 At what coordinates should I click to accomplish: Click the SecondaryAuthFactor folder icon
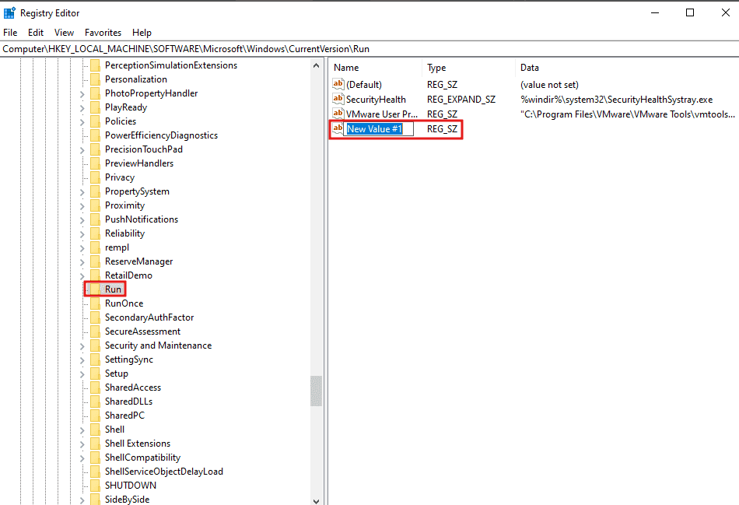[95, 317]
